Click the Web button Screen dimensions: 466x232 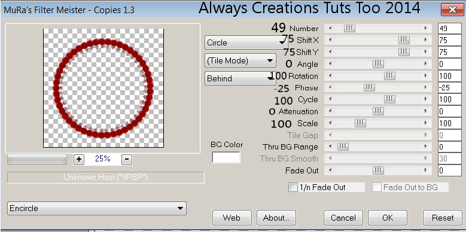tap(232, 218)
